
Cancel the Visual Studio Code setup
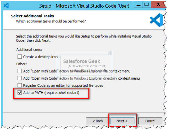pyautogui.click(x=150, y=121)
